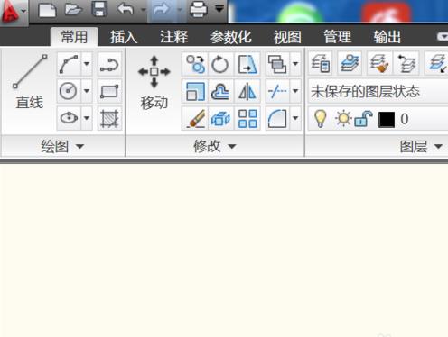
Task: Expand the Trim/Extend options arrow
Action: (295, 91)
